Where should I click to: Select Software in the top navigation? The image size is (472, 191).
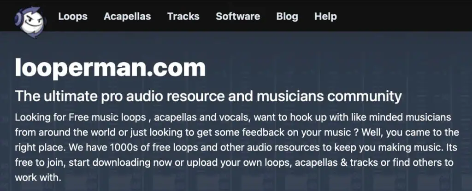(x=238, y=16)
